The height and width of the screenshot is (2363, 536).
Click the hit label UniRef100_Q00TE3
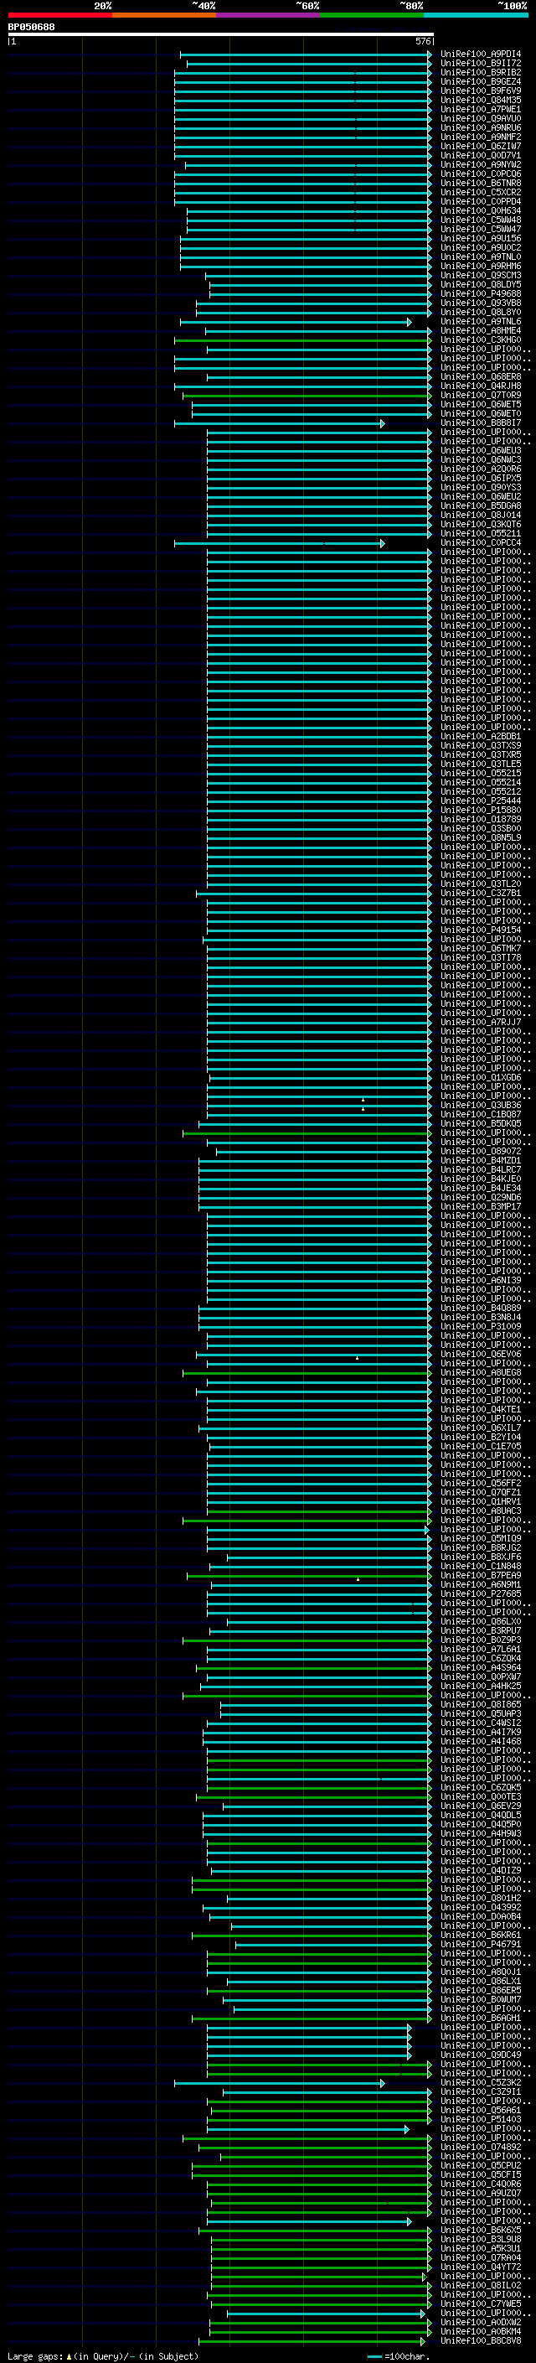point(480,1796)
